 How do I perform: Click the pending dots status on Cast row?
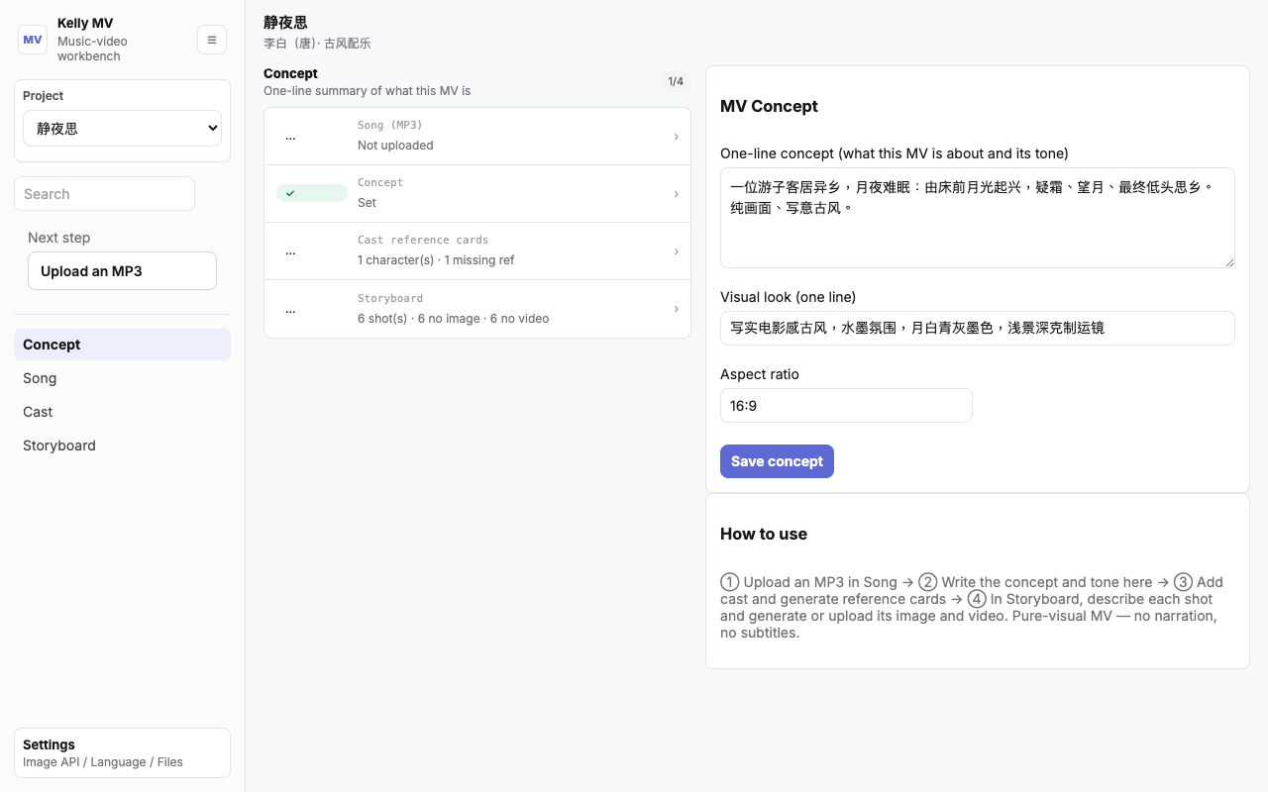point(290,251)
